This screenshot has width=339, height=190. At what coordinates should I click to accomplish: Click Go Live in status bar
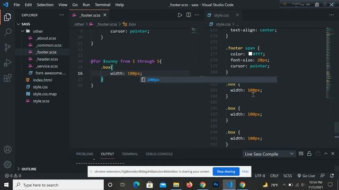click(306, 176)
